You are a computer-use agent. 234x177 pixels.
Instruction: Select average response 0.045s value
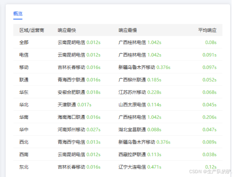click(209, 105)
